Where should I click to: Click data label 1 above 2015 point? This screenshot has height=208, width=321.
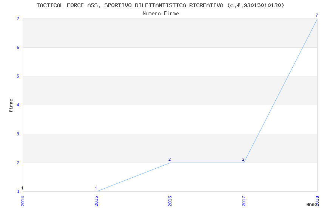pos(96,188)
